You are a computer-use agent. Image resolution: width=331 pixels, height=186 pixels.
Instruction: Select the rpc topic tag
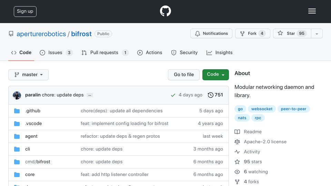(x=258, y=118)
